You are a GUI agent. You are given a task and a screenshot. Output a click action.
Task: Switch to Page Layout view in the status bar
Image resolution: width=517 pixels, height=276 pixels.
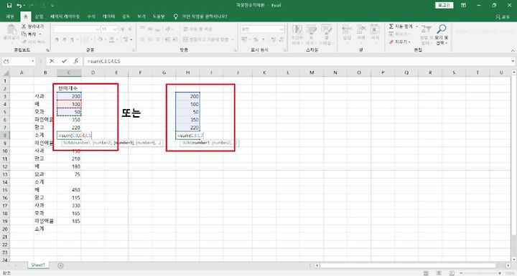pyautogui.click(x=439, y=273)
